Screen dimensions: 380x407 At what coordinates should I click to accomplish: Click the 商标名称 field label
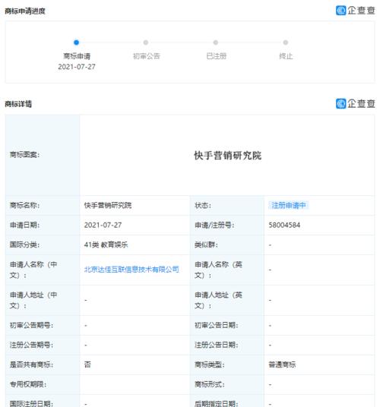24,205
